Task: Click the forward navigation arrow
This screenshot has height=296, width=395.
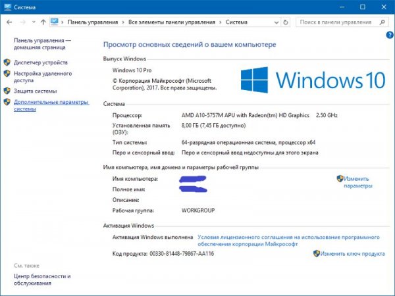Action: (x=23, y=22)
